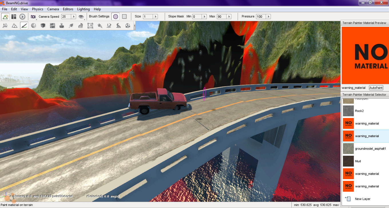Click the Camera Speed value field
Image resolution: width=389 pixels, height=208 pixels.
tap(66, 17)
